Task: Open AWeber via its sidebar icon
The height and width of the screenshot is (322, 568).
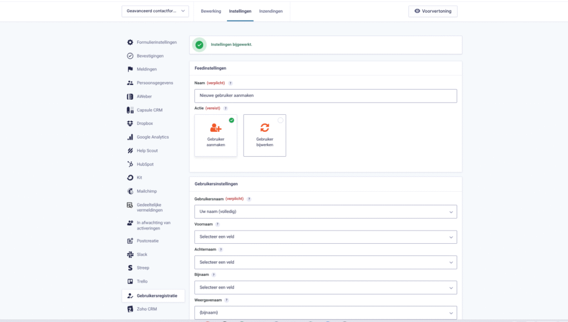Action: 130,96
